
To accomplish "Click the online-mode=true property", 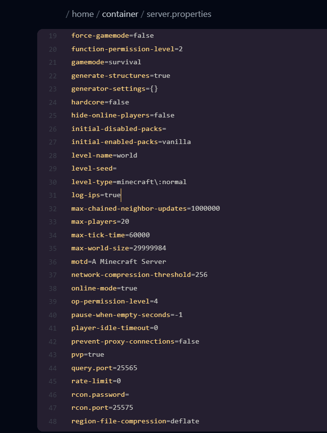I will click(x=104, y=288).
